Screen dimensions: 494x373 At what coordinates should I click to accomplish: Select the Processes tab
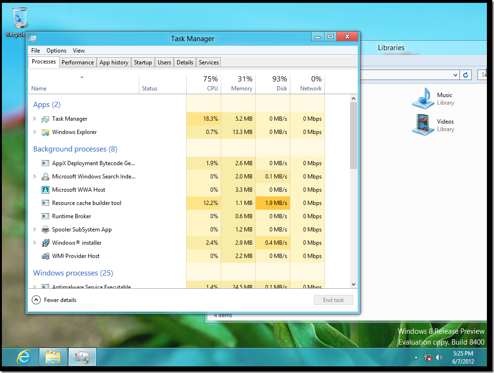pyautogui.click(x=44, y=62)
